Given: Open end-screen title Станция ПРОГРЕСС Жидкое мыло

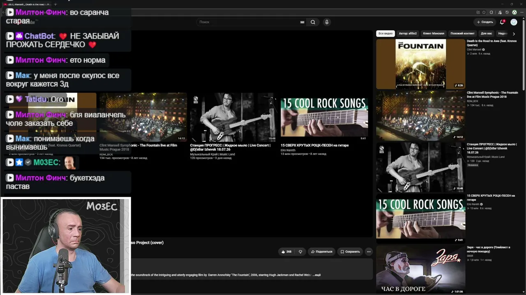Looking at the screenshot, I should (x=230, y=147).
